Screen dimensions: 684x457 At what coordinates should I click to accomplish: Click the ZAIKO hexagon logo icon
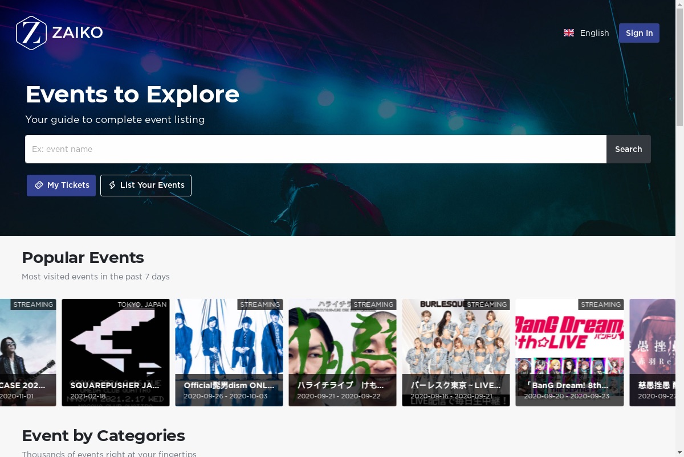click(x=31, y=33)
